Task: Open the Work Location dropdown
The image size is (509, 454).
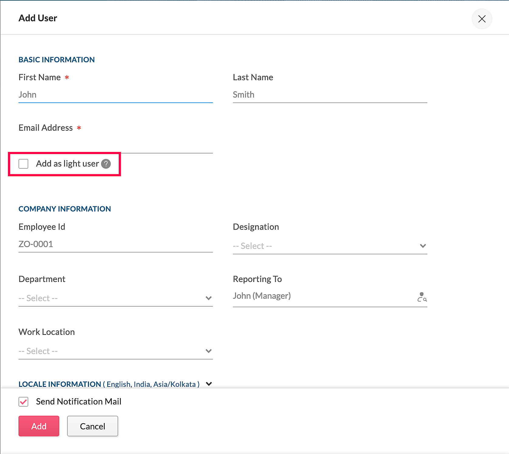Action: pos(115,351)
